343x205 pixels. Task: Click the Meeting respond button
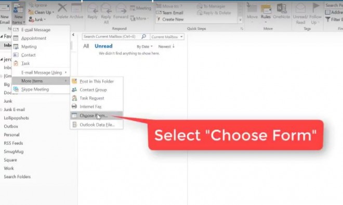pos(140,8)
